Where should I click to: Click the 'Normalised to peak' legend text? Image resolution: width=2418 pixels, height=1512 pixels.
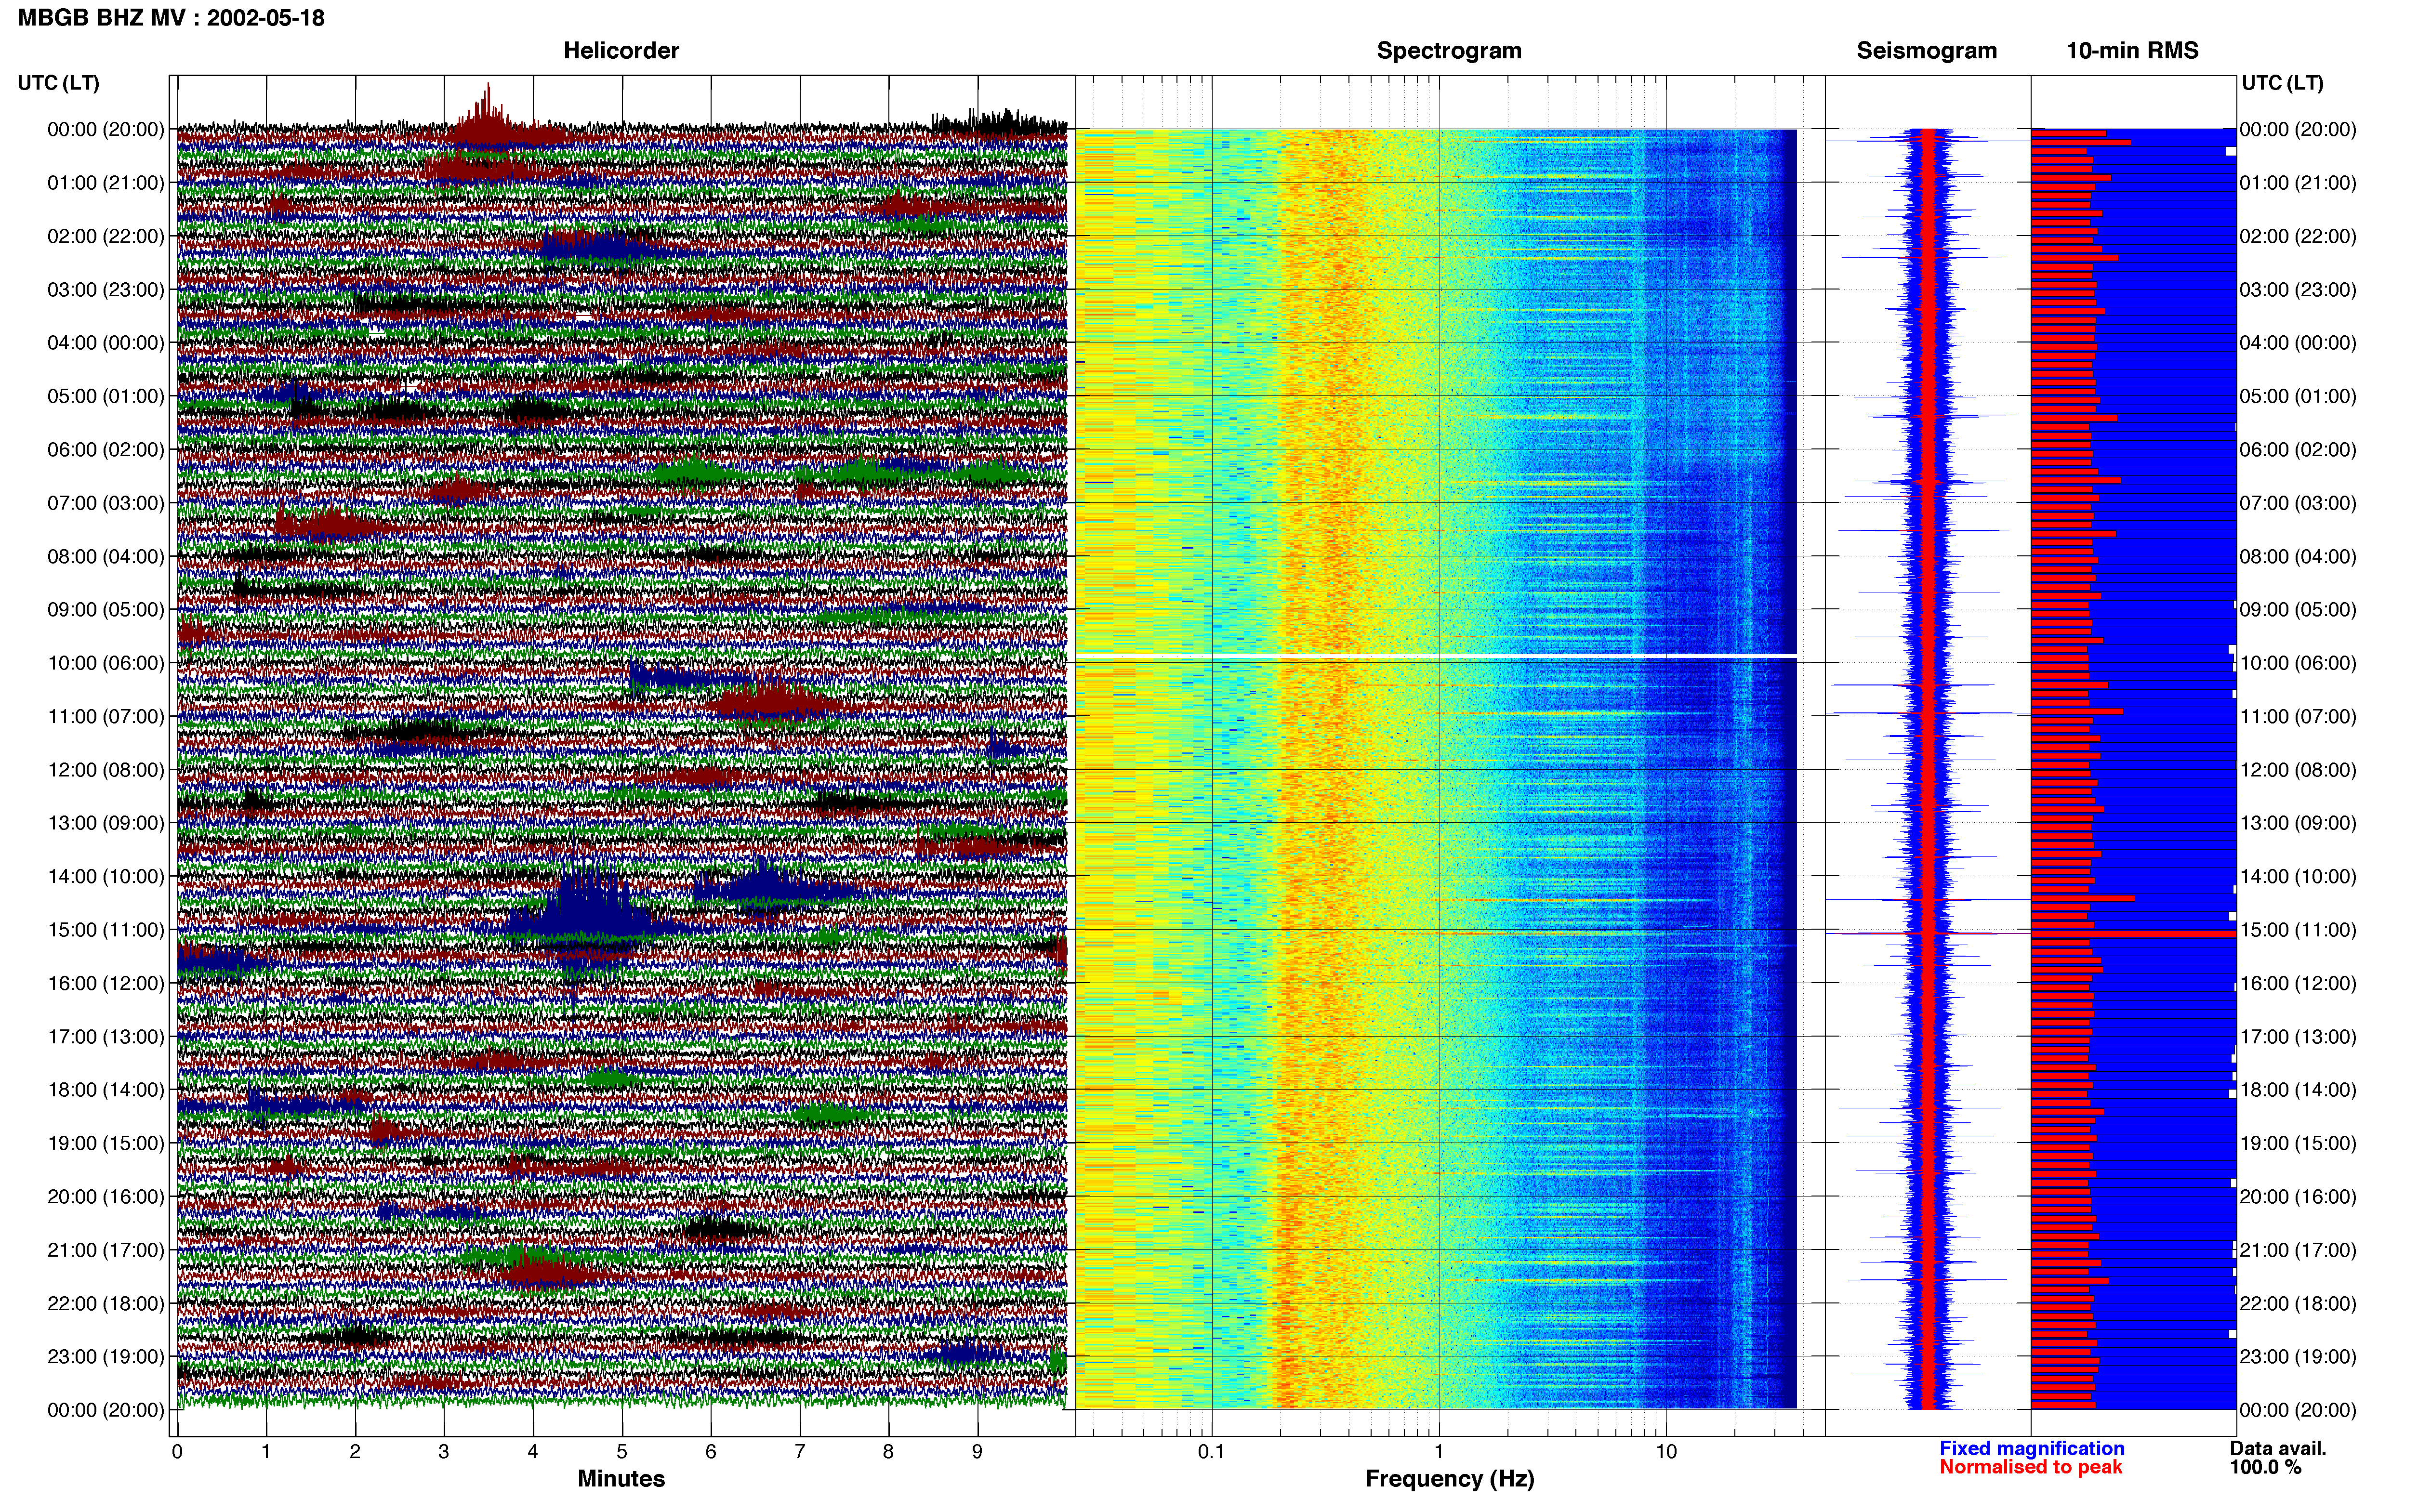(2030, 1467)
